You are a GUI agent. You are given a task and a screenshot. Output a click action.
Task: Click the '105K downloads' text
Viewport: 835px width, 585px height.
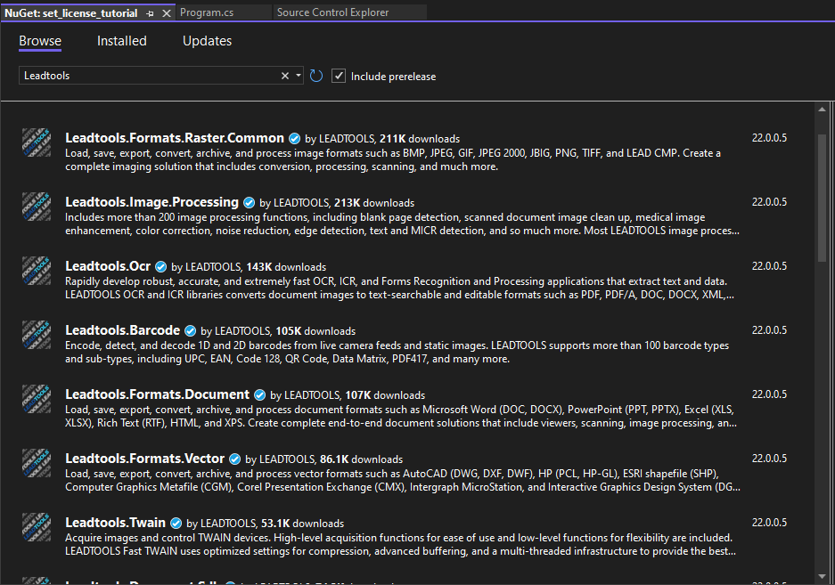pos(315,331)
